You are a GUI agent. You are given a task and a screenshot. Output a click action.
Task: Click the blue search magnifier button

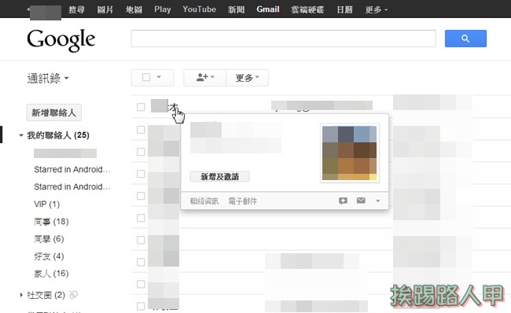point(465,39)
